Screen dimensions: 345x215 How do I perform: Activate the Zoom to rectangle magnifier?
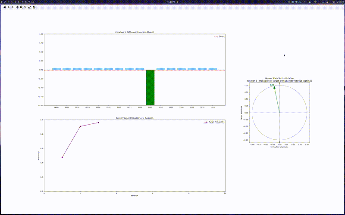22,7
